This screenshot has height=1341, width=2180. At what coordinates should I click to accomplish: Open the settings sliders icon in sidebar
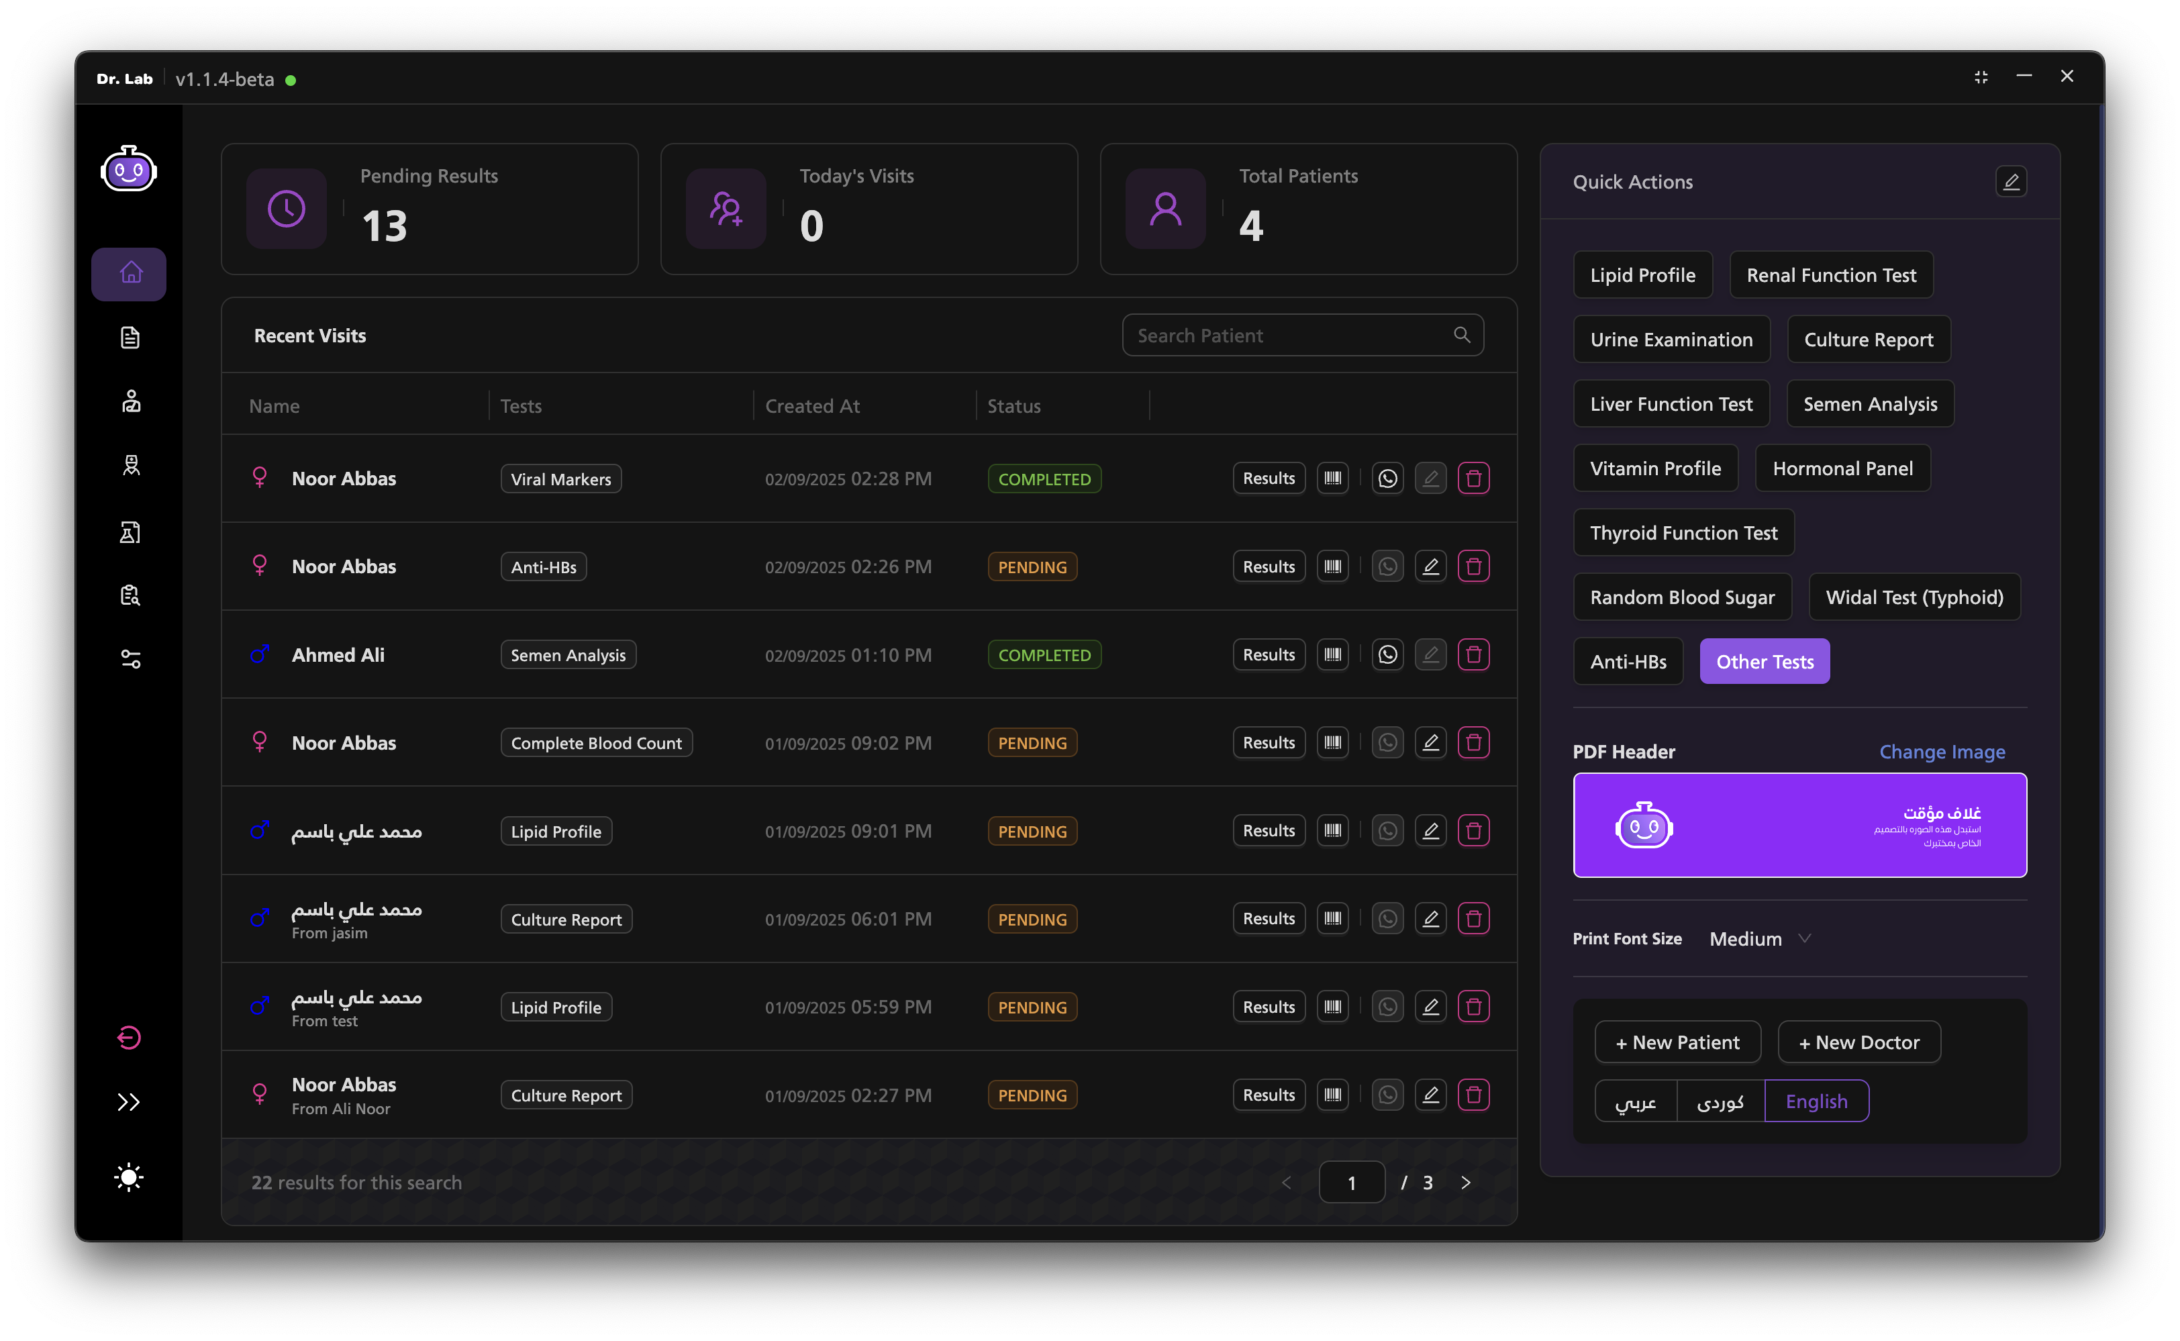[130, 659]
